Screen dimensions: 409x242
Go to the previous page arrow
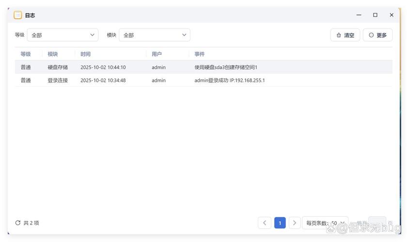tap(265, 223)
